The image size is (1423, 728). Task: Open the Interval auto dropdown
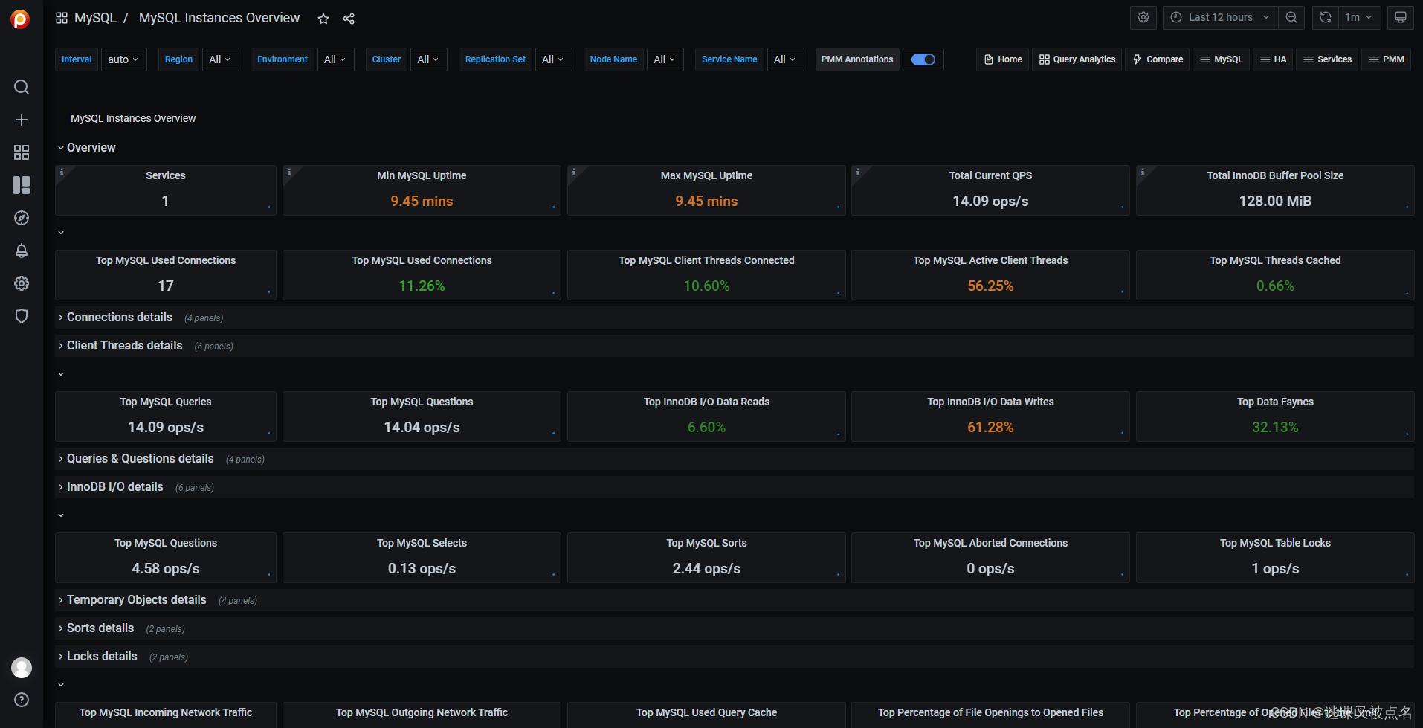click(x=123, y=59)
